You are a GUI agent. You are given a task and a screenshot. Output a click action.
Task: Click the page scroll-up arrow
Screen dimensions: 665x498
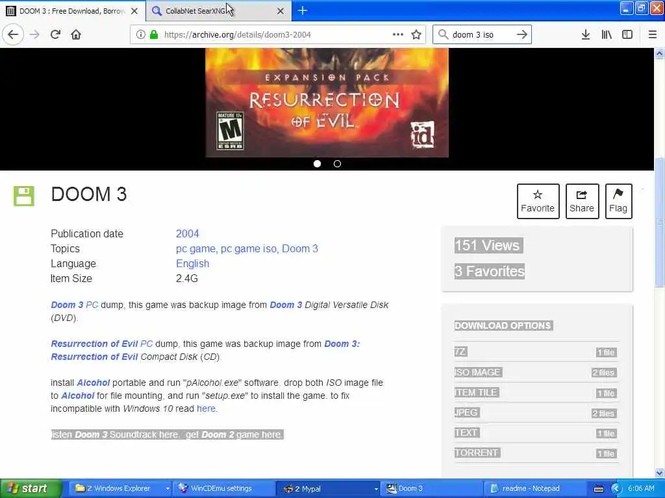click(659, 53)
